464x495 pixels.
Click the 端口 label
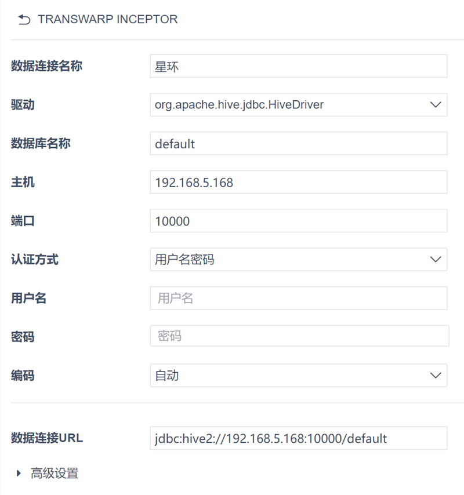pos(23,221)
